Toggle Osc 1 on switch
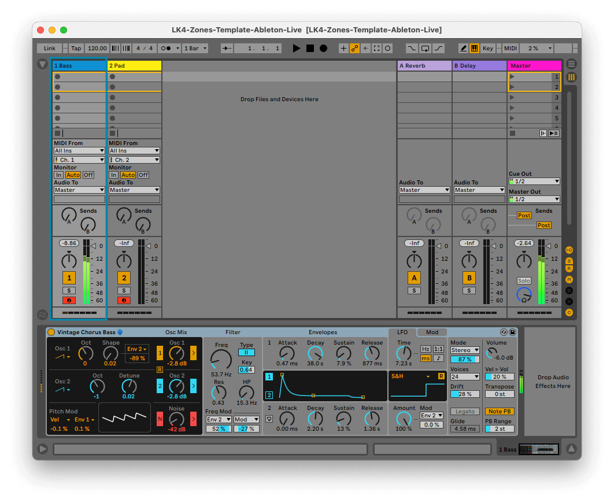 [x=160, y=353]
